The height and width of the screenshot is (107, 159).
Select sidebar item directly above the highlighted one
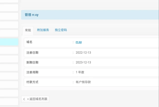(9, 33)
